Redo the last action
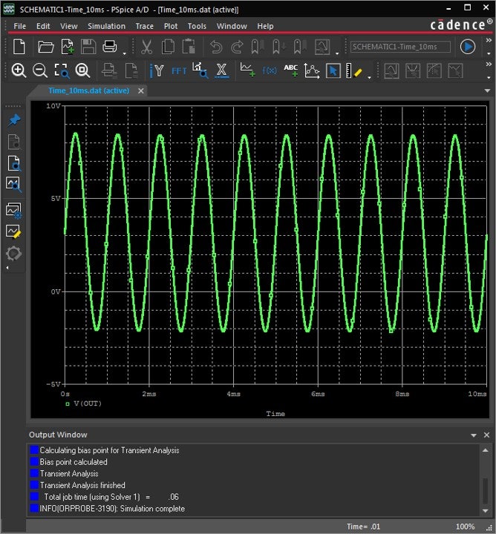 click(x=237, y=47)
